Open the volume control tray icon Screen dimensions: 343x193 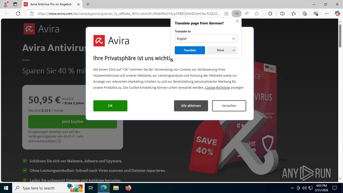coord(304,188)
